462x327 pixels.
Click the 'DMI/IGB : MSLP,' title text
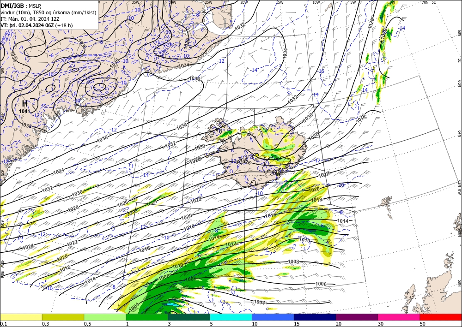point(21,5)
